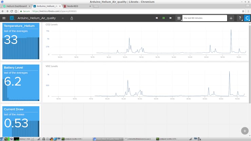Reload the page in Chromium
The width and height of the screenshot is (251, 141).
12,11
